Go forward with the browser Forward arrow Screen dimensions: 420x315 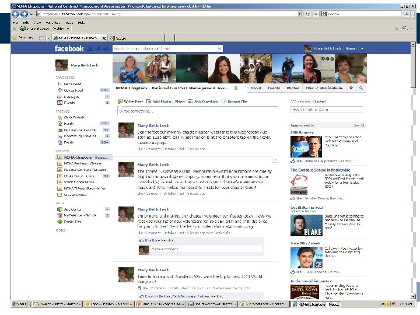24,14
